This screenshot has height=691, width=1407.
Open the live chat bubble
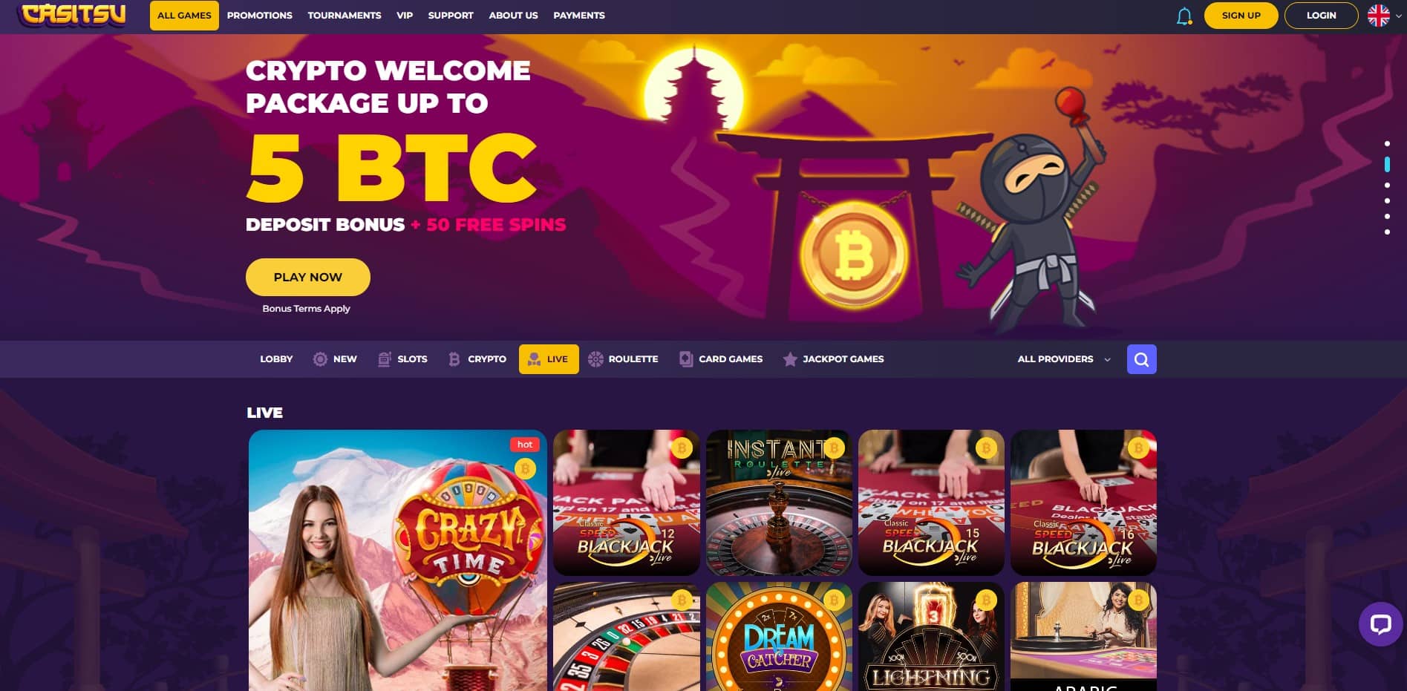(1380, 623)
